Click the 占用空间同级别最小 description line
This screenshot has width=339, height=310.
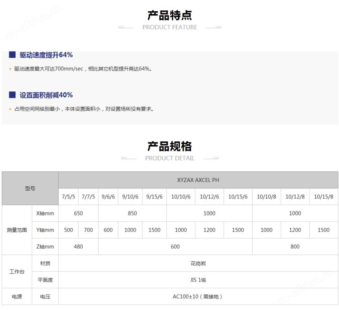pos(85,109)
